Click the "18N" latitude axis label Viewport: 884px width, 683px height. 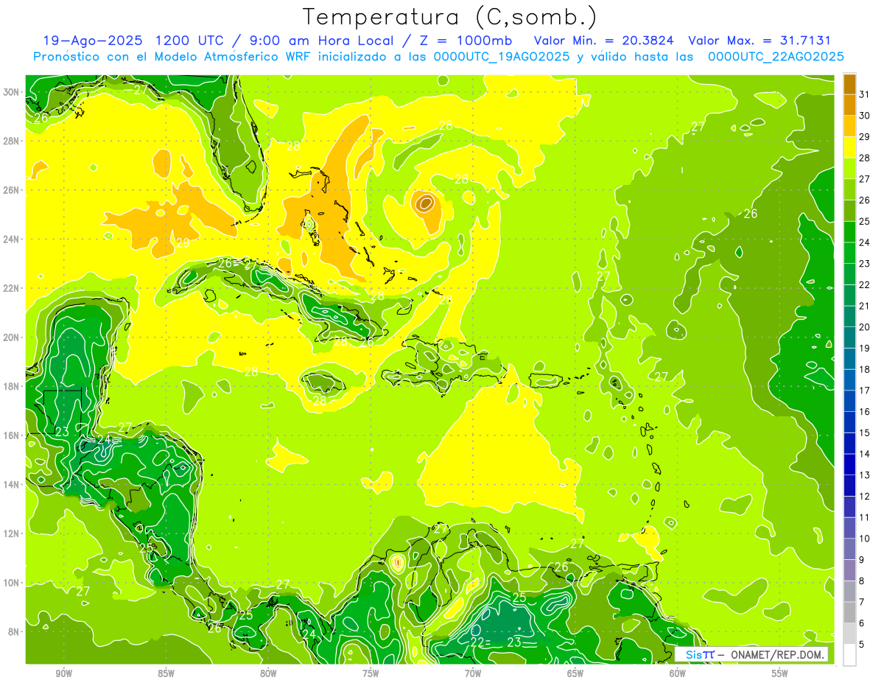pos(13,386)
